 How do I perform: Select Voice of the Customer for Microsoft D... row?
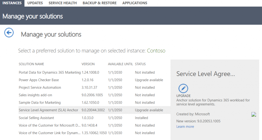click(x=94, y=125)
